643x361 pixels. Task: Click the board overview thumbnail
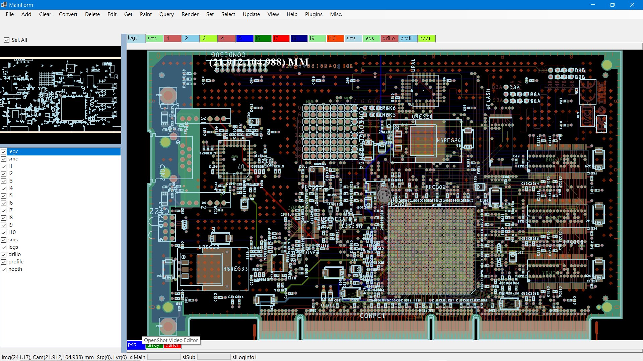tap(61, 95)
